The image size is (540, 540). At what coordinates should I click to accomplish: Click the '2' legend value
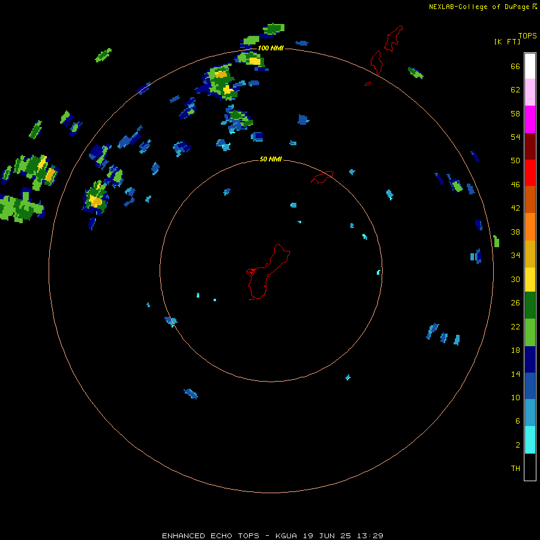click(518, 445)
